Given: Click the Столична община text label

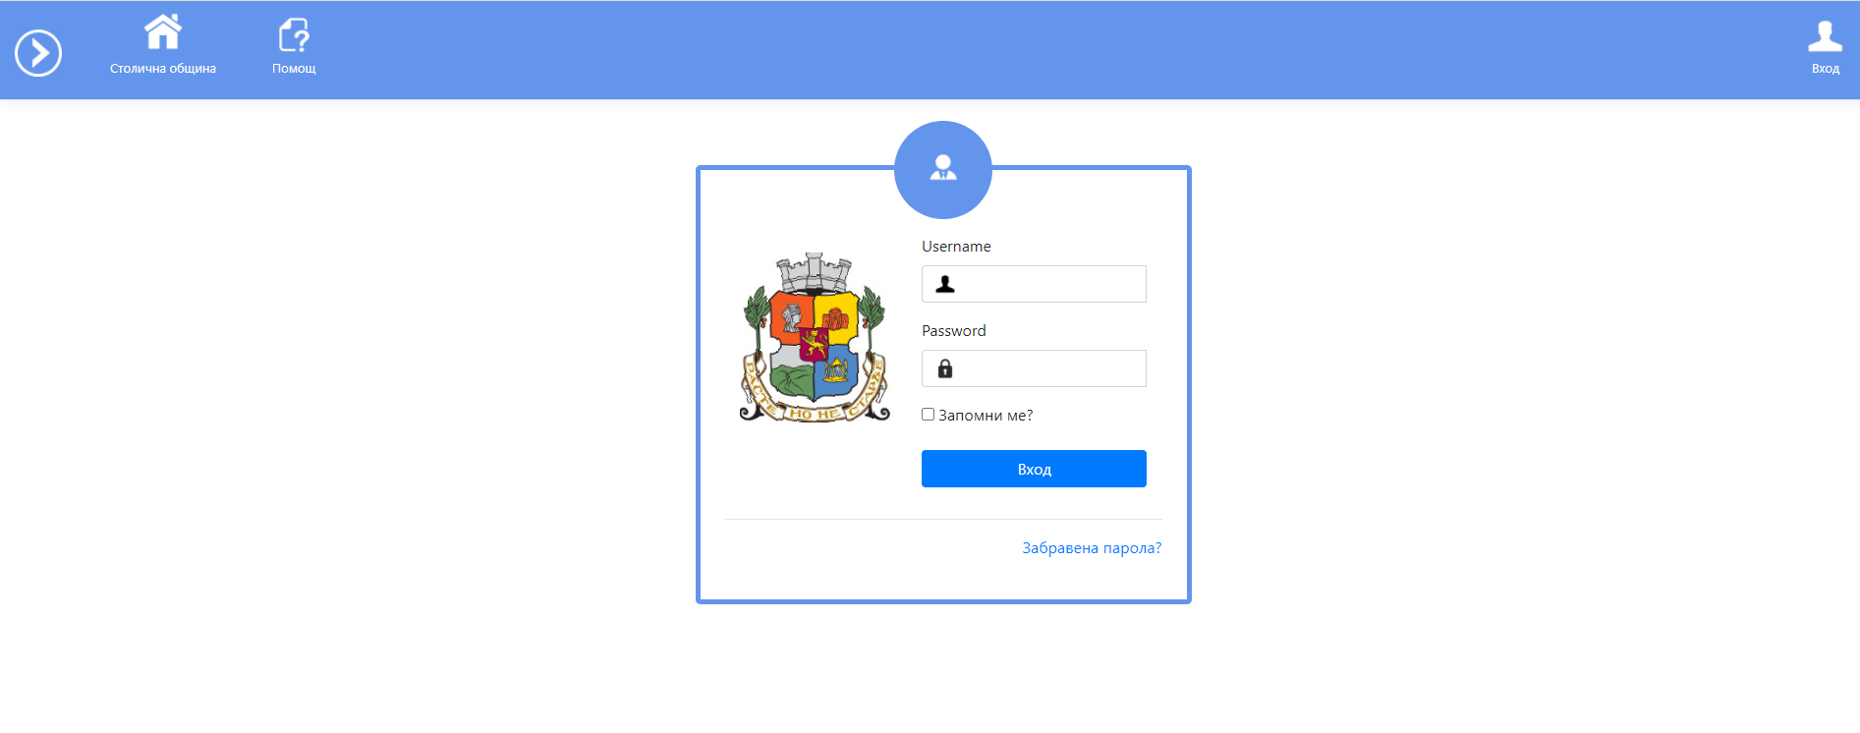Looking at the screenshot, I should 163,69.
